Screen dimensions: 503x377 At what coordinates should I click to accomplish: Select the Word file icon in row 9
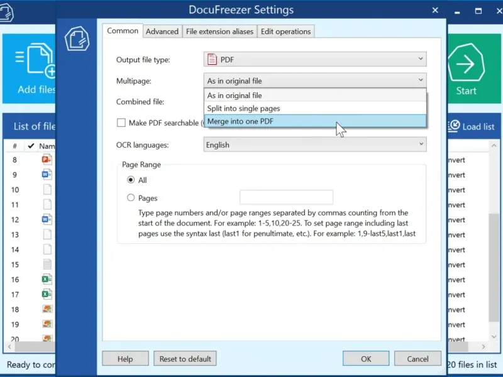tap(47, 175)
